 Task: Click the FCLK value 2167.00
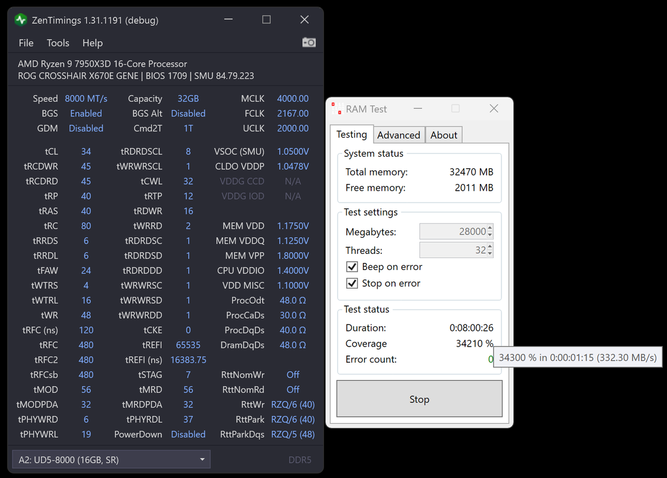pos(293,114)
